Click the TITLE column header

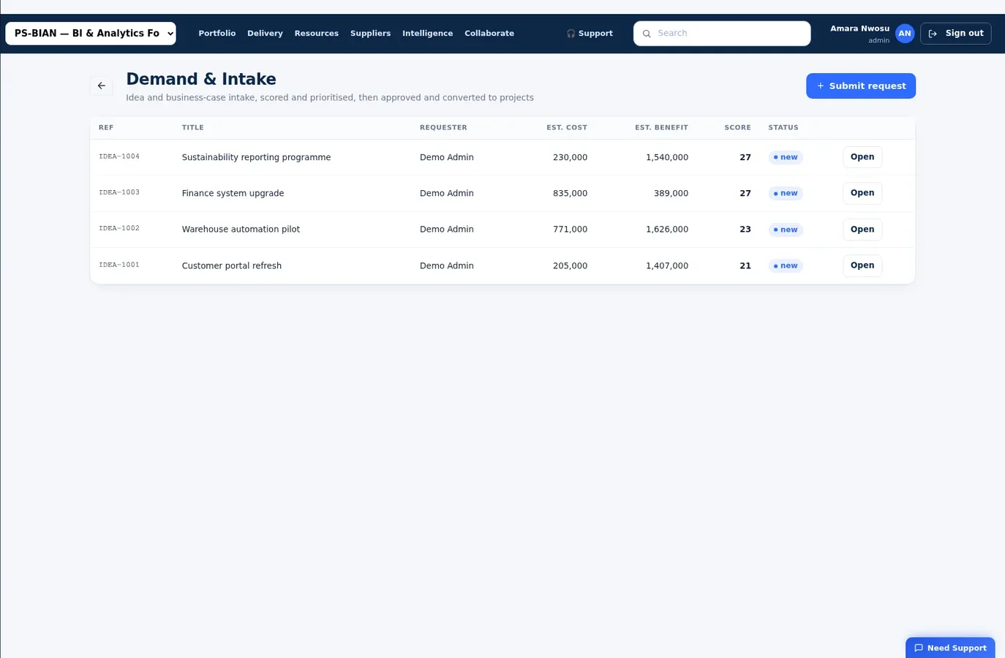[193, 127]
